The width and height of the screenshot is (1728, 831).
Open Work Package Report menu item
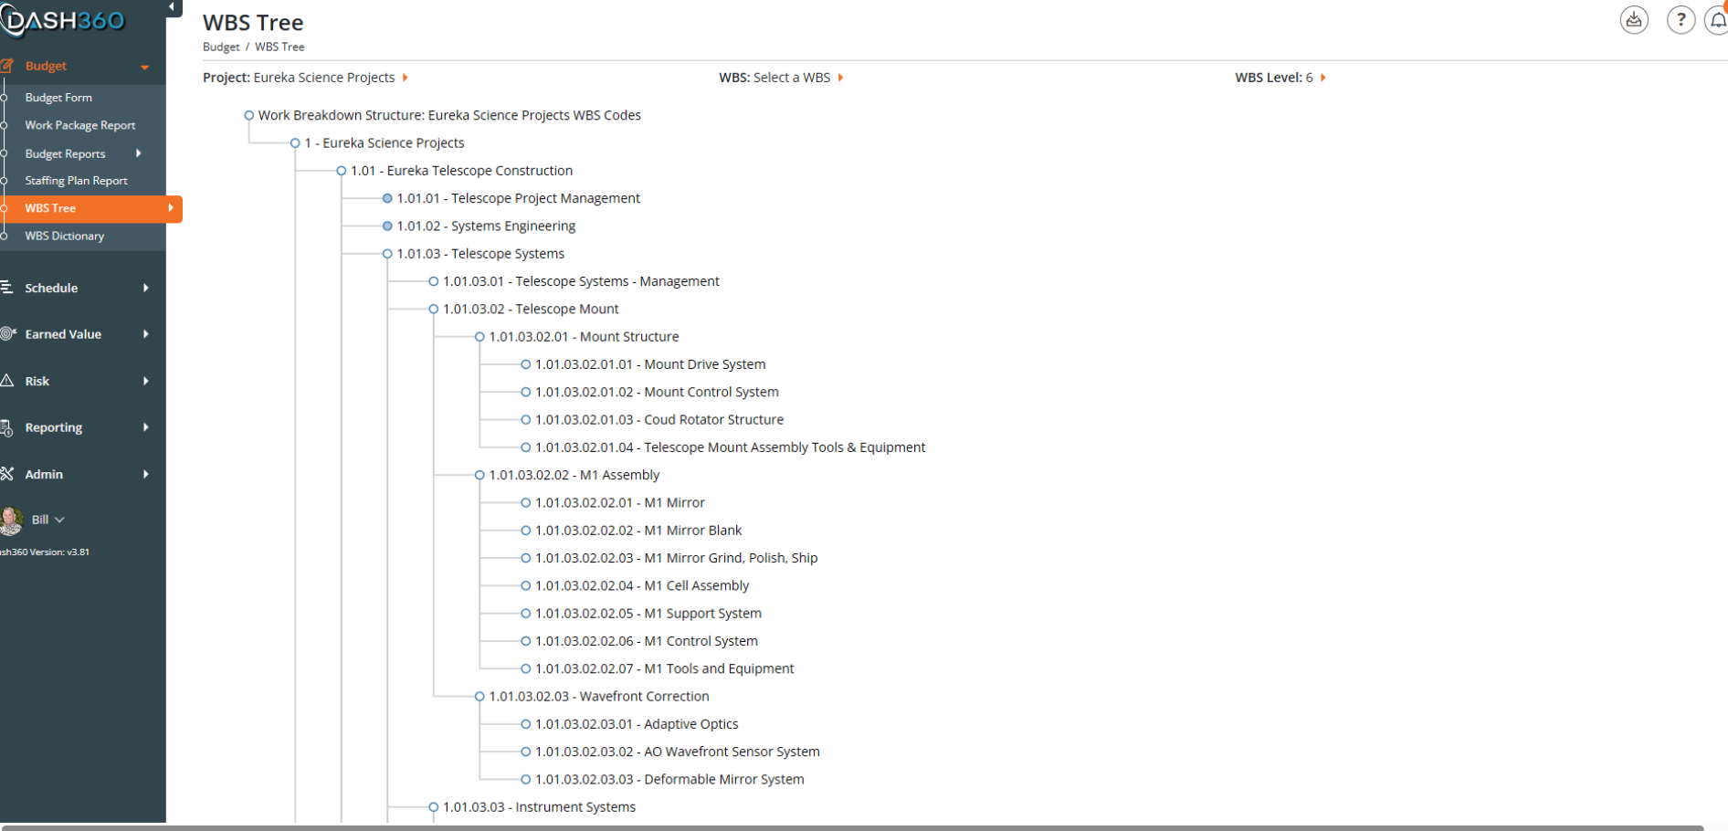(x=80, y=125)
